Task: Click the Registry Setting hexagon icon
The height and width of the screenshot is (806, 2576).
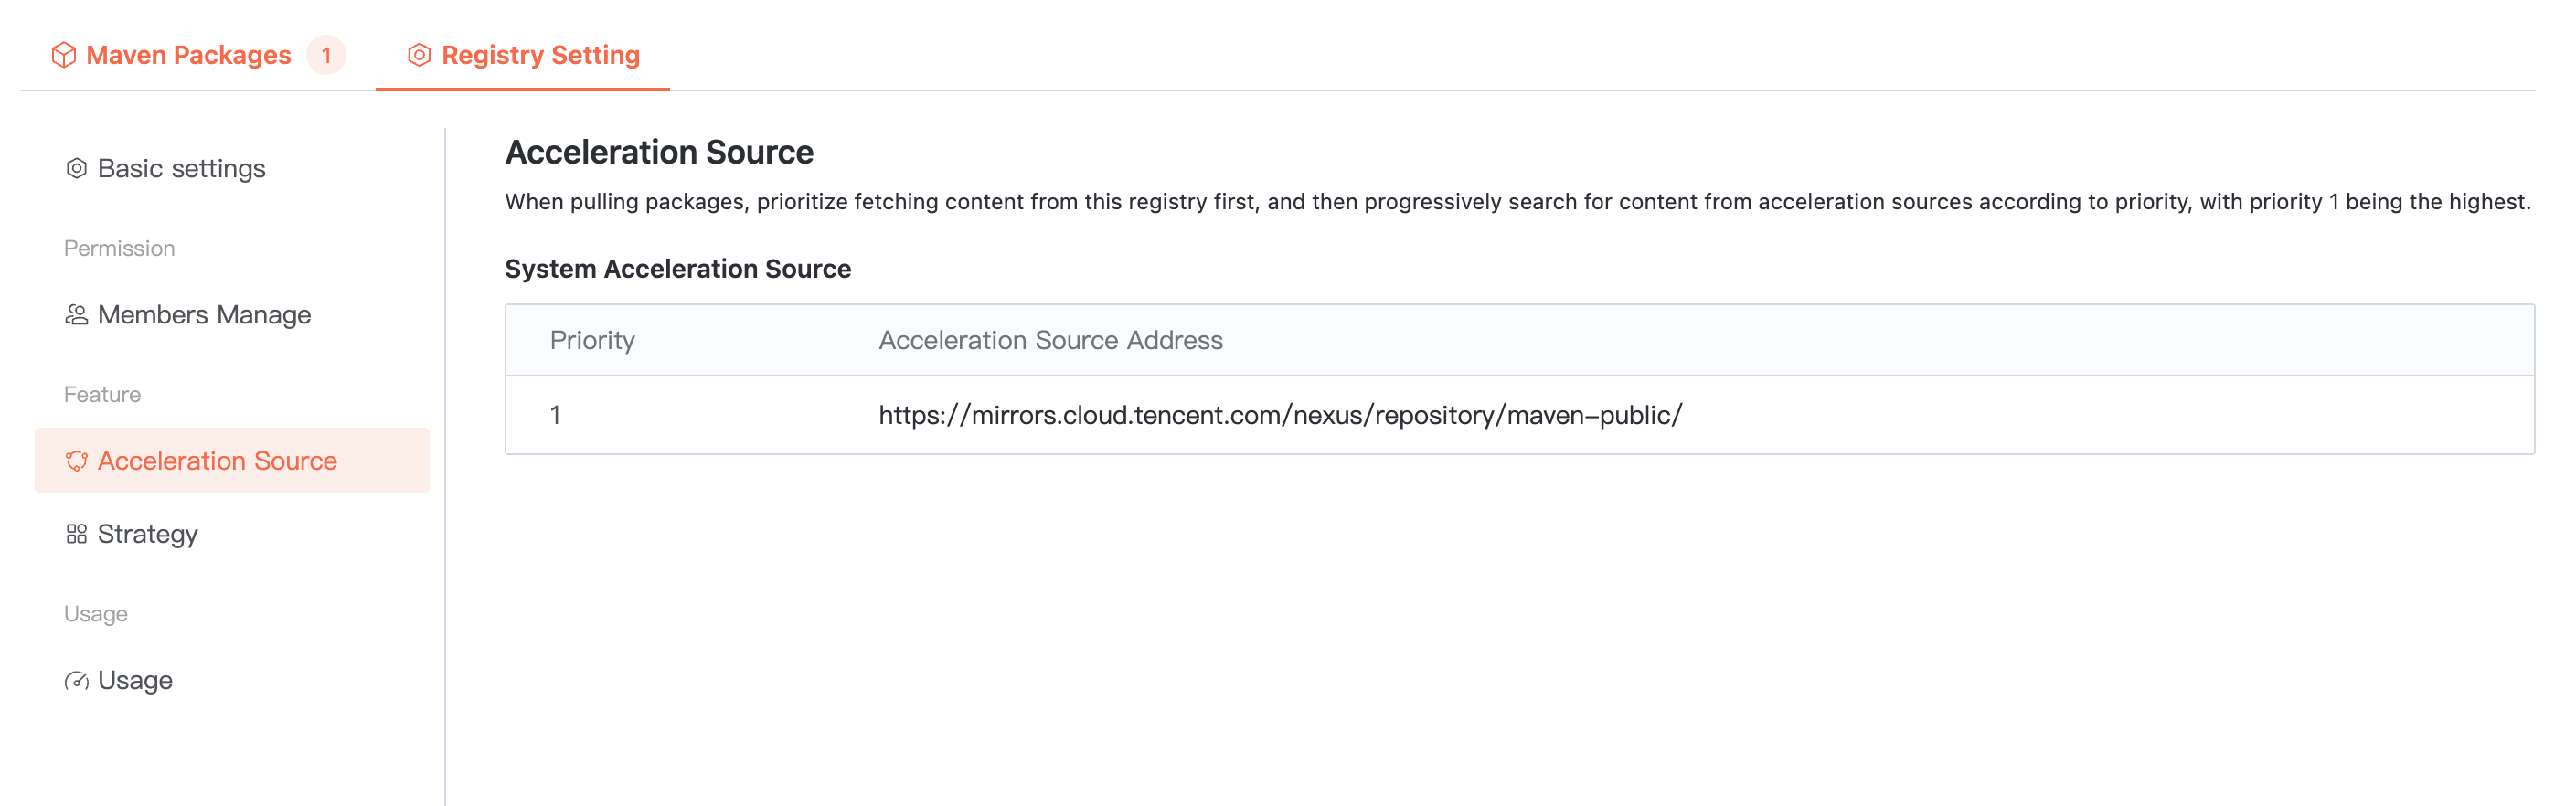Action: [419, 55]
